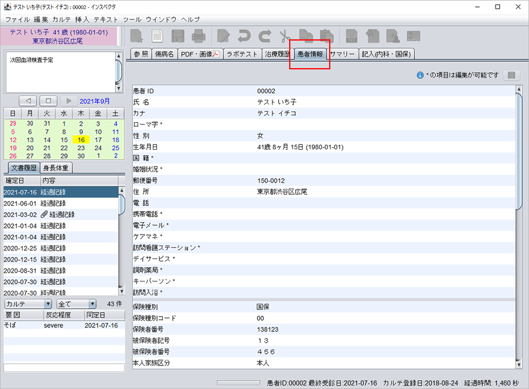Select September 16 in the calendar

[81, 140]
